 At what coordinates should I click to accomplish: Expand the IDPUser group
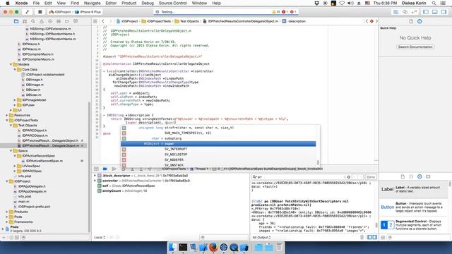coord(15,105)
